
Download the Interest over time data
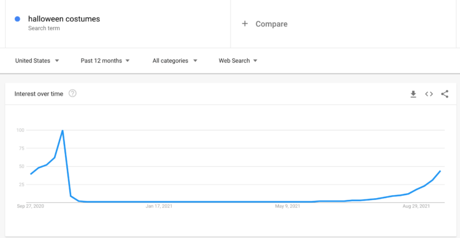pyautogui.click(x=413, y=94)
